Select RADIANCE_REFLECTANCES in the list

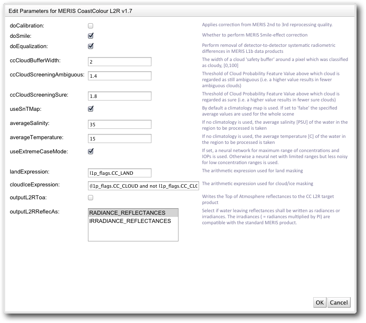(x=133, y=213)
